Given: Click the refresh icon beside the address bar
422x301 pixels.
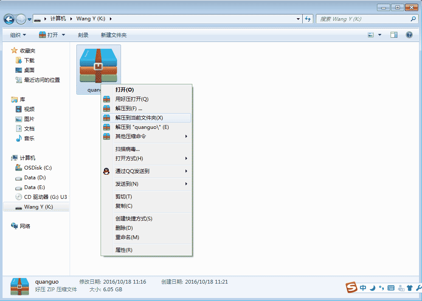Looking at the screenshot, I should 308,19.
